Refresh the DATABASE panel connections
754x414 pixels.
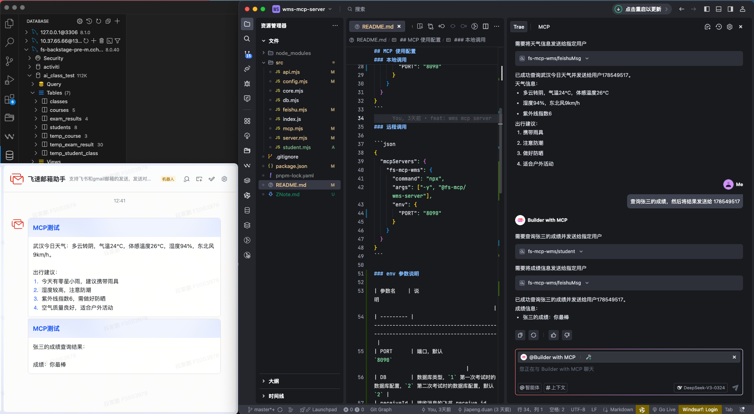[99, 21]
